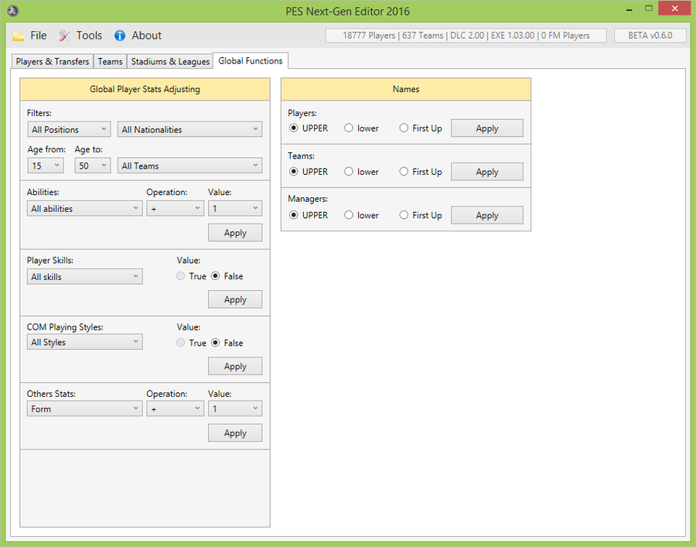Screen dimensions: 696x547
Task: Open the Others Stats Value dropdown
Action: click(x=235, y=409)
